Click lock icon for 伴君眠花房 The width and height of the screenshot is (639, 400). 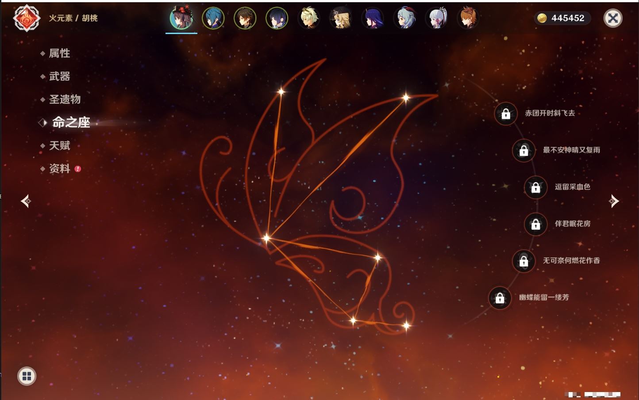coord(535,224)
